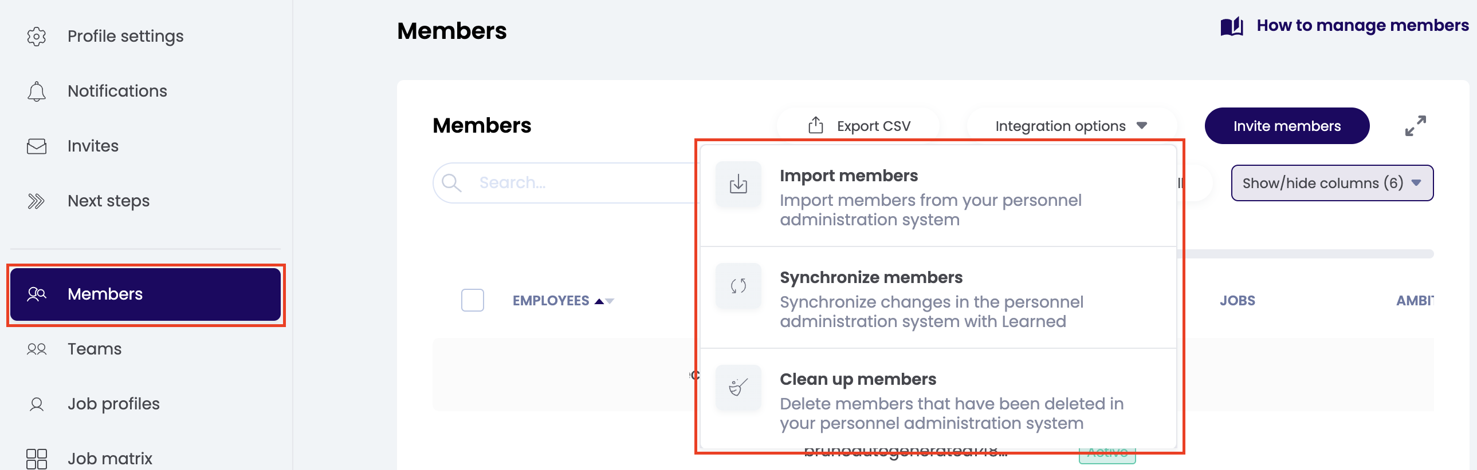Open Job profiles in the sidebar
The height and width of the screenshot is (470, 1477).
(x=113, y=404)
